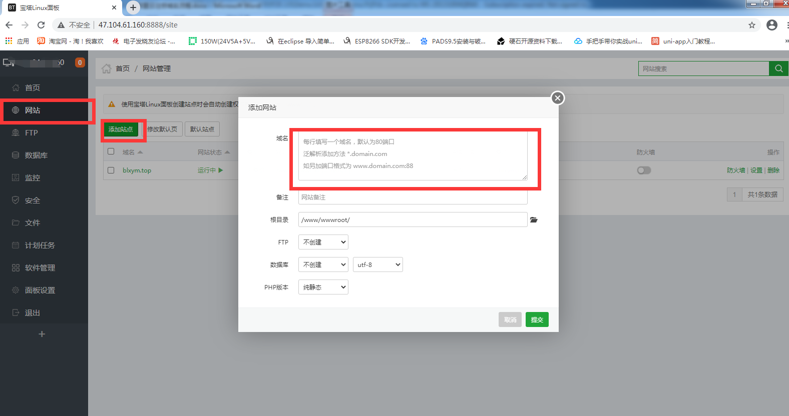Viewport: 789px width, 416px height.
Task: Reload the page with the refresh icon
Action: [x=41, y=25]
